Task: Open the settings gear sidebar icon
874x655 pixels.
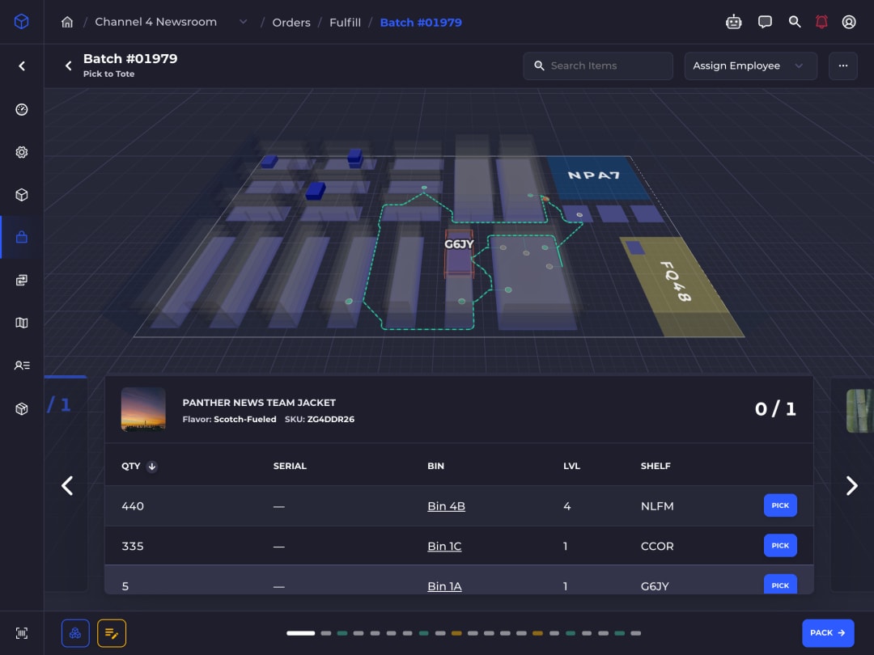Action: pos(22,152)
